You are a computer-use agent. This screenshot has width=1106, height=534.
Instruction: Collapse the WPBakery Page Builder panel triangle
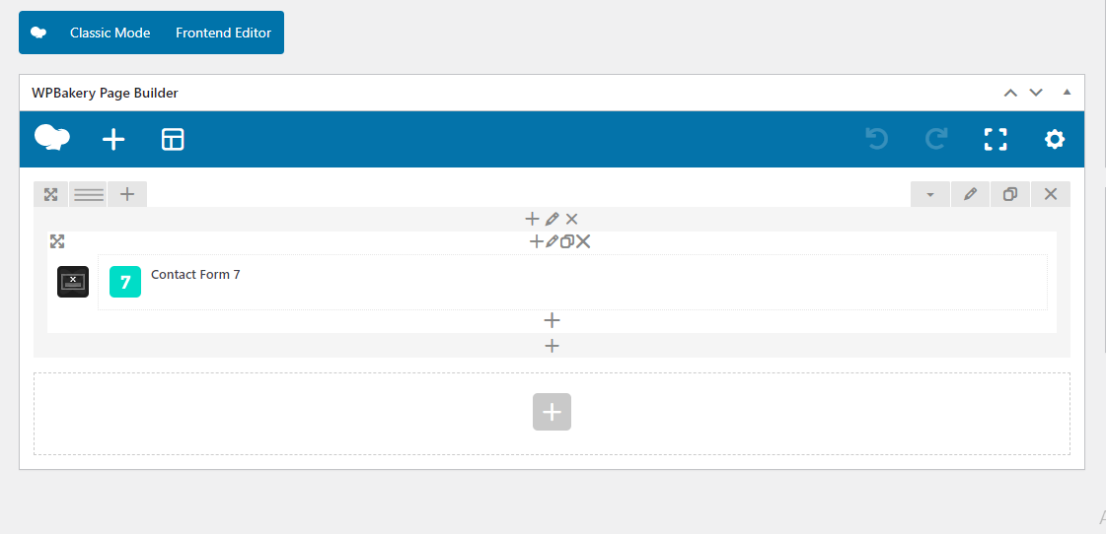(1067, 92)
